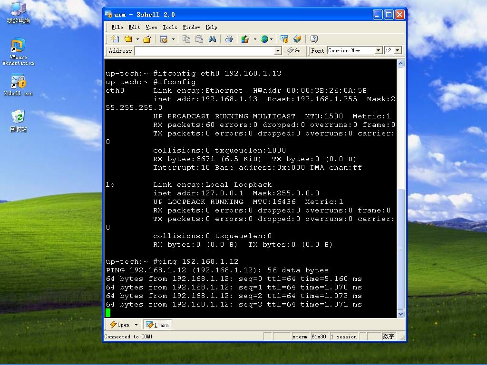This screenshot has height=365, width=487.
Task: Click the file transfer toolbar icon
Action: point(297,39)
